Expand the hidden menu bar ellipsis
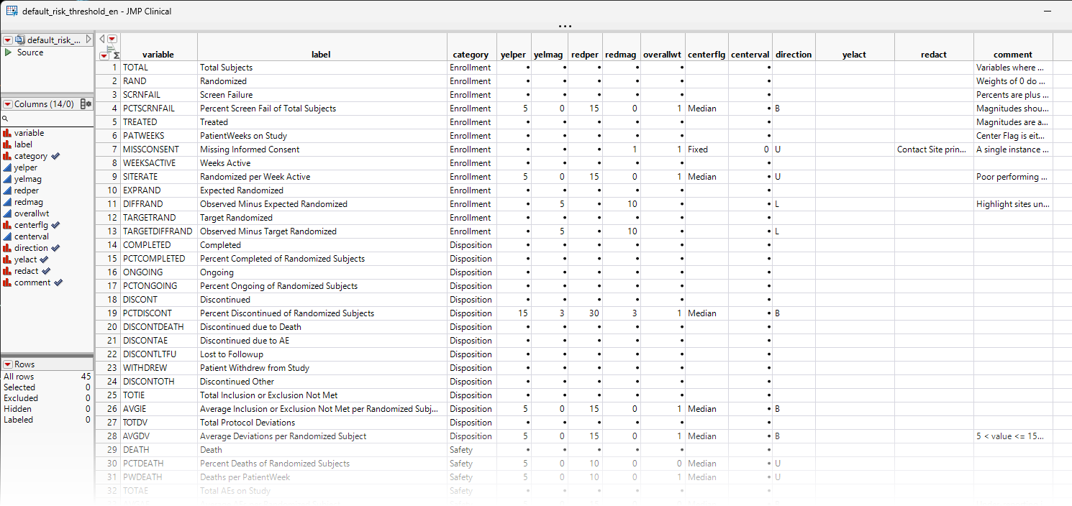This screenshot has width=1072, height=506. [x=565, y=26]
